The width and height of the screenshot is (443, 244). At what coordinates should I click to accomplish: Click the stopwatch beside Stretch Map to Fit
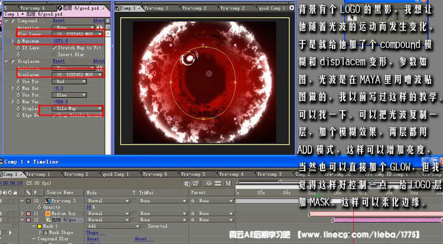coord(18,48)
